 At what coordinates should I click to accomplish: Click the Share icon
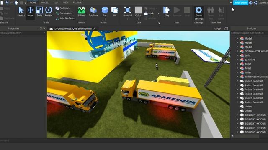(x=255, y=3)
